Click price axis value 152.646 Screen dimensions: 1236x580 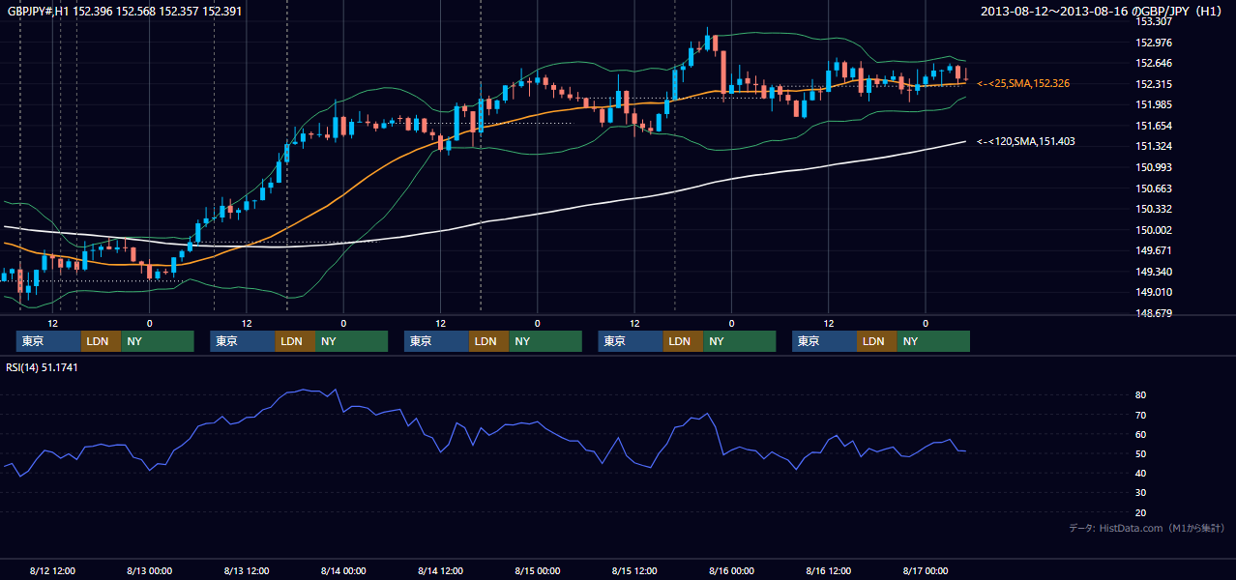(1154, 64)
